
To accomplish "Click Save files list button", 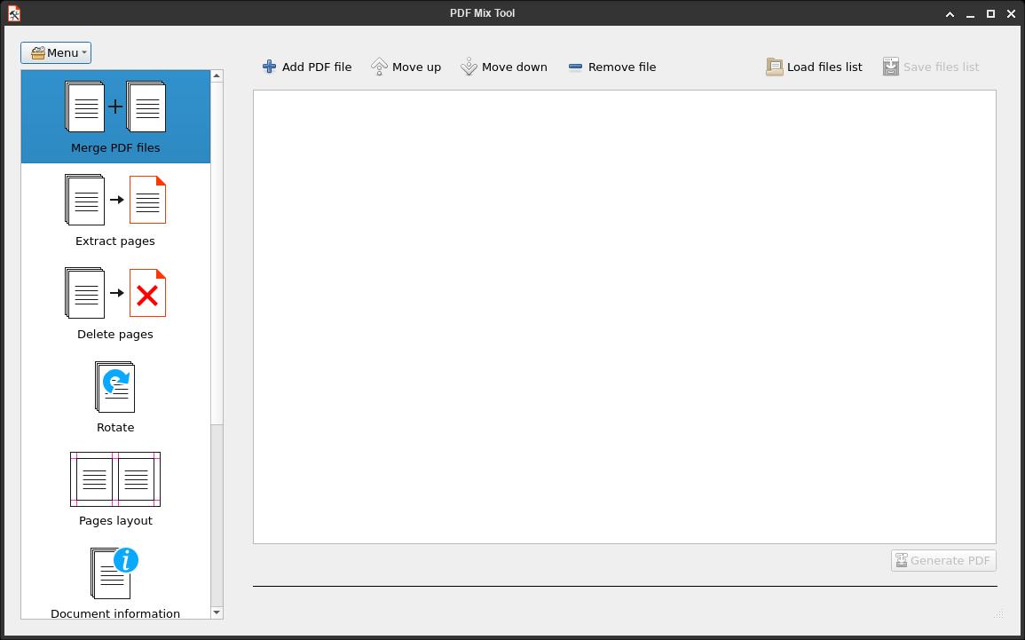I will (931, 67).
